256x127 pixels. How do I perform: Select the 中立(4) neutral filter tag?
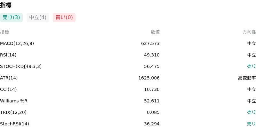[x=38, y=18]
